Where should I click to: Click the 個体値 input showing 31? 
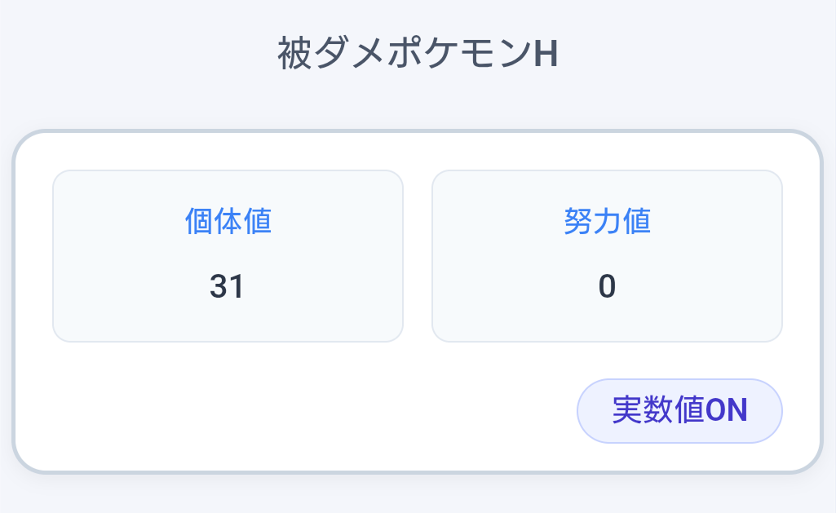click(228, 255)
